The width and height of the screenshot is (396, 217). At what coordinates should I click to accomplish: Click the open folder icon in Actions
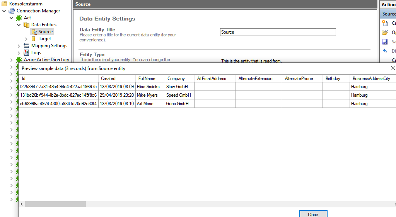tap(385, 32)
